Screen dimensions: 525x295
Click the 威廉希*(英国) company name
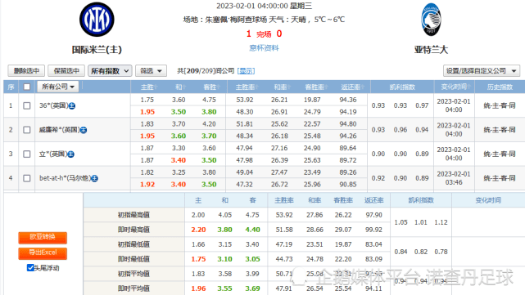[59, 130]
